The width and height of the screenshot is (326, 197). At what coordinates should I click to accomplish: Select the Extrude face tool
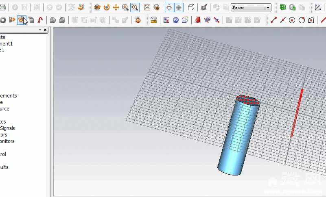12,20
